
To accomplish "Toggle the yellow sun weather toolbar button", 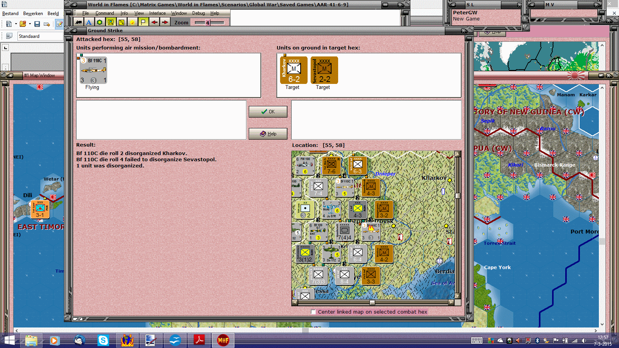I will pos(132,22).
